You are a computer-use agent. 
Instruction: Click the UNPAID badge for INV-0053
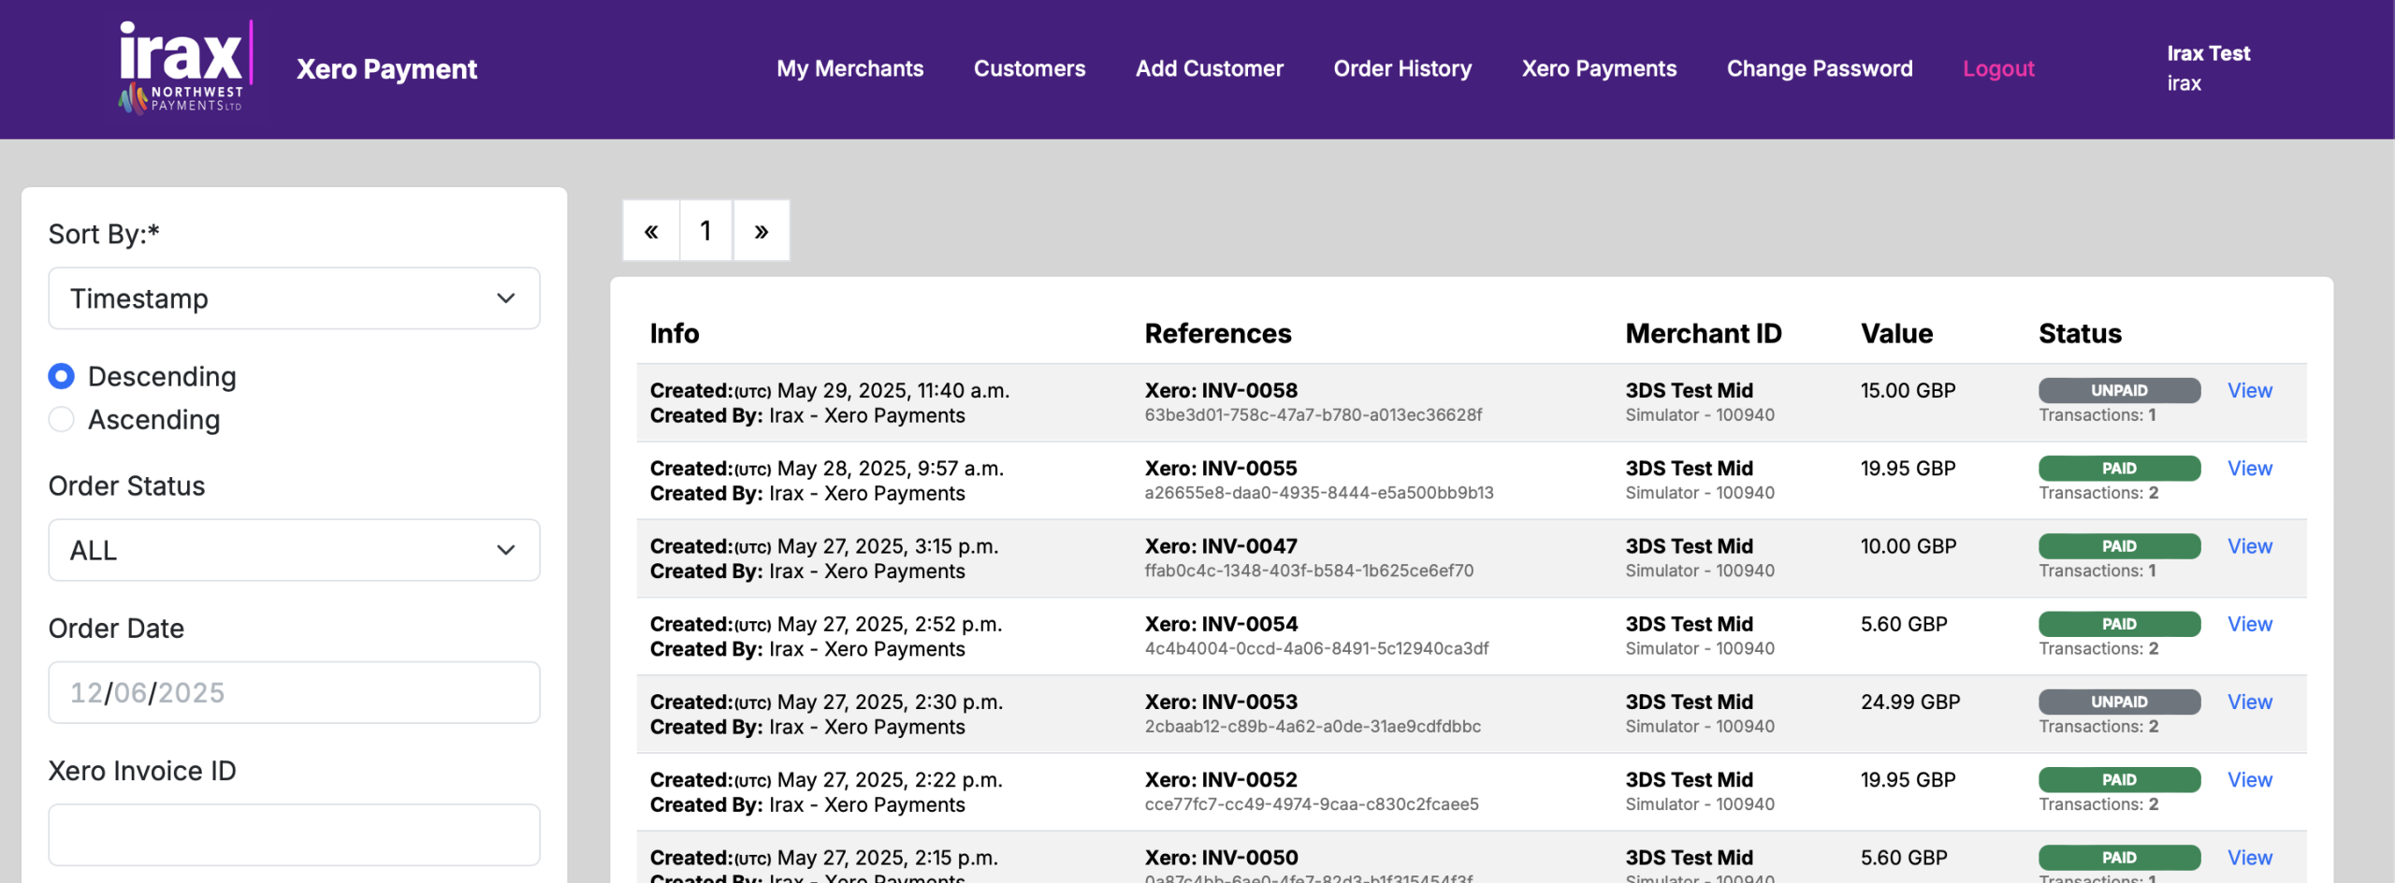2118,702
